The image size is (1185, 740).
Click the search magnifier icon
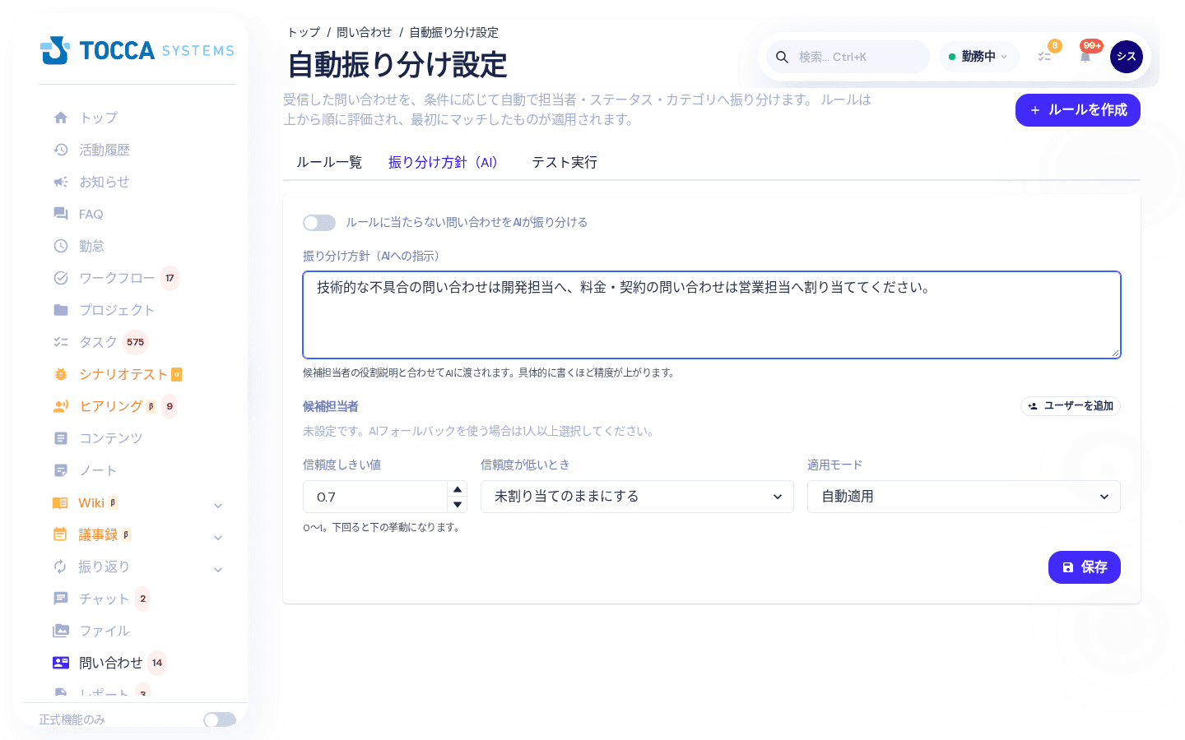pyautogui.click(x=783, y=57)
